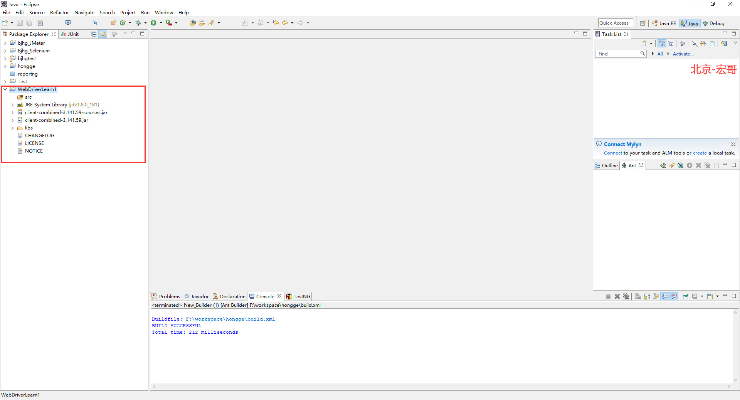740x400 pixels.
Task: Toggle Show Only My Tasks in Task List
Action: tap(703, 44)
